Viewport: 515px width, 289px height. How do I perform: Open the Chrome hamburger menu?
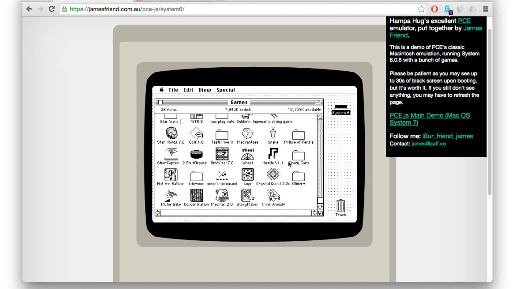point(485,8)
